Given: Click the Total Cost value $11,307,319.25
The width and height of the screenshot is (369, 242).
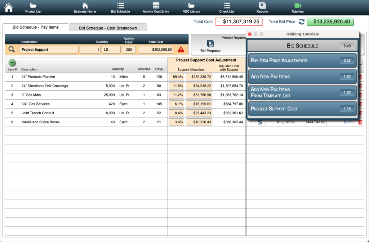Looking at the screenshot, I should click(239, 22).
